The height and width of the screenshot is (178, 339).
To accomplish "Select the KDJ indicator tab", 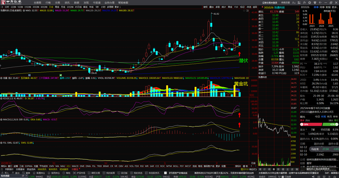I will (x=69, y=166).
